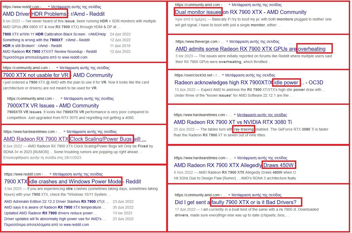Viewport: 352px width, 233px height.
Task: Expand the URL dropdown above 'vs NVIDIA RTX 3080 Ti' result
Action: point(235,115)
